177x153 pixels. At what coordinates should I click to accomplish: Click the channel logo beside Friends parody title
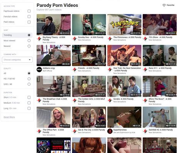pos(75,70)
